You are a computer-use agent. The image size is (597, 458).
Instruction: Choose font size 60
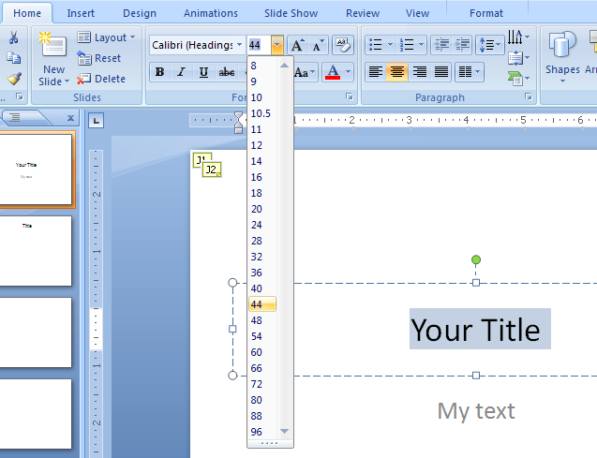pos(262,352)
